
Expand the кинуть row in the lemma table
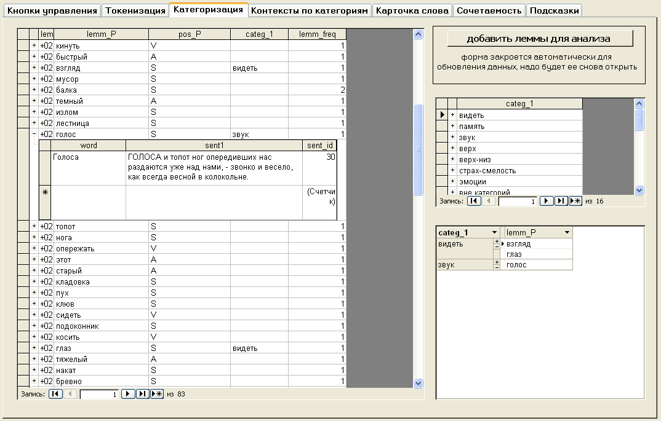[34, 45]
